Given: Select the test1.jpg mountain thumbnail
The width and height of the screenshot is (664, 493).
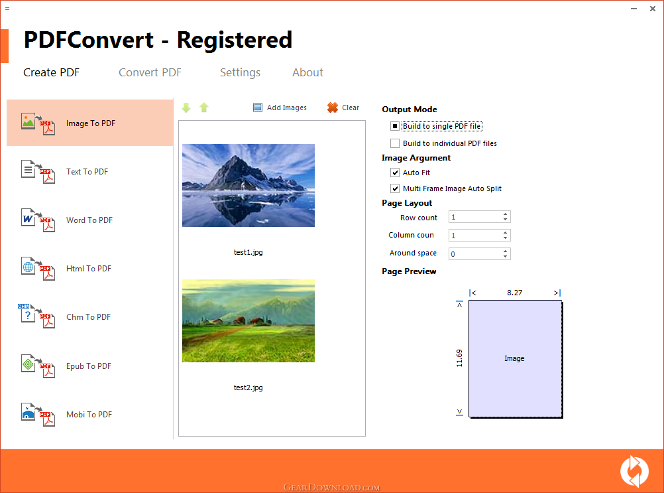Looking at the screenshot, I should point(249,185).
